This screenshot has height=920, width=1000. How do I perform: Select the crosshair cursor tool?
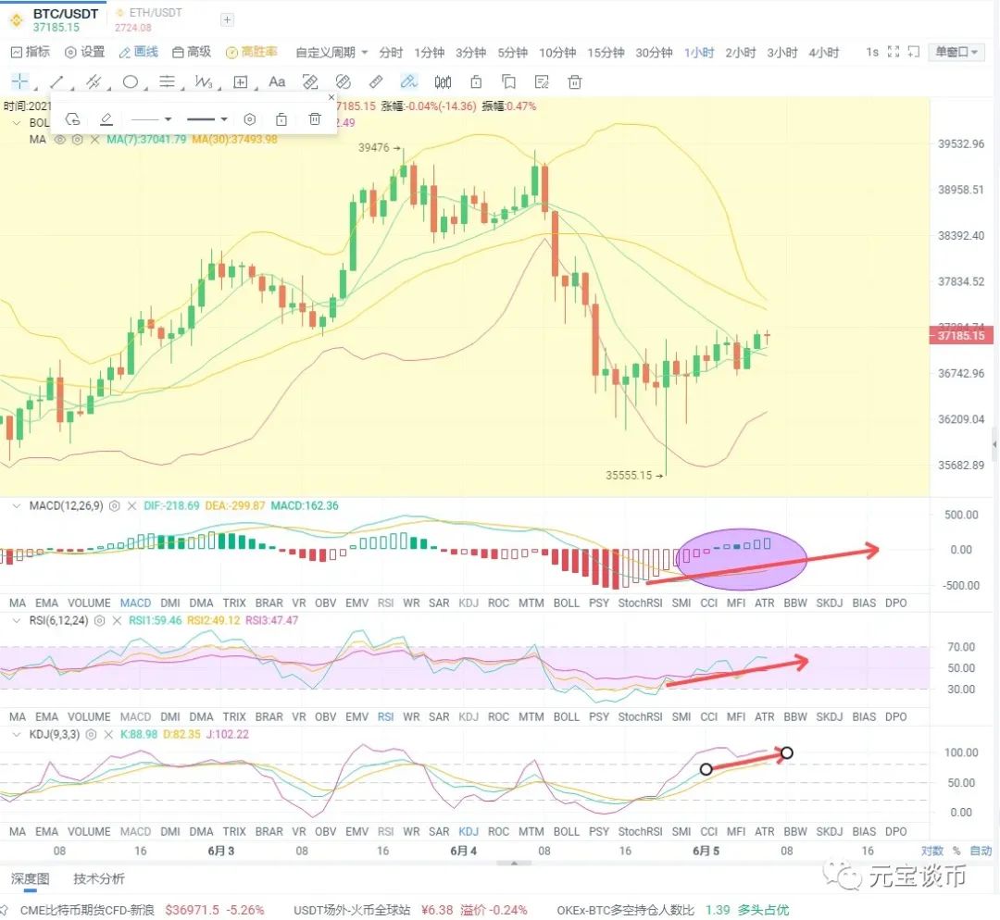tap(19, 81)
